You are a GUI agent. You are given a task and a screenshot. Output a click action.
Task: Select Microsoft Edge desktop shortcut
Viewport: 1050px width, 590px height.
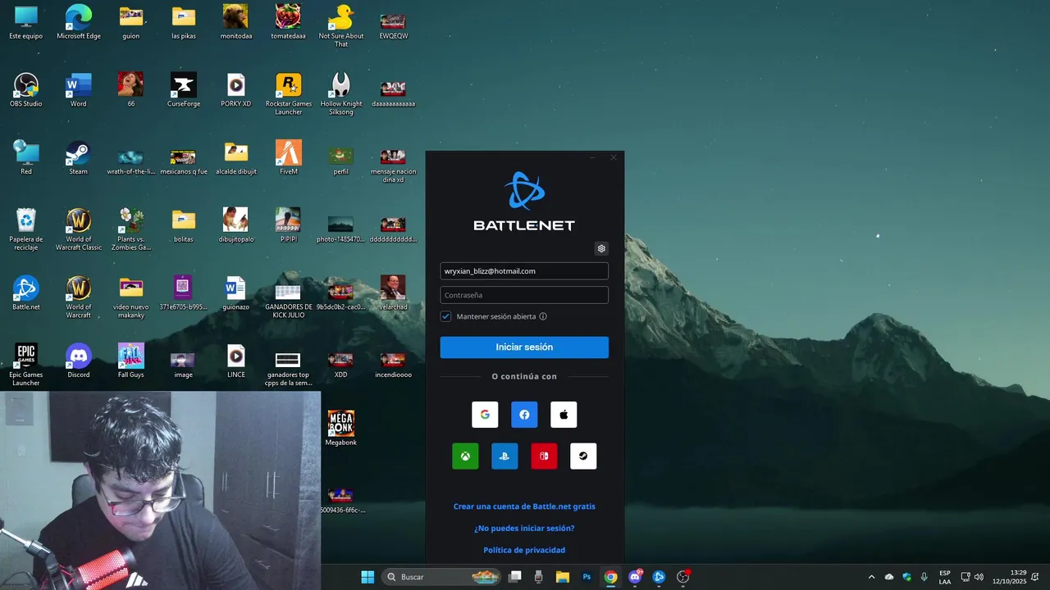[79, 23]
